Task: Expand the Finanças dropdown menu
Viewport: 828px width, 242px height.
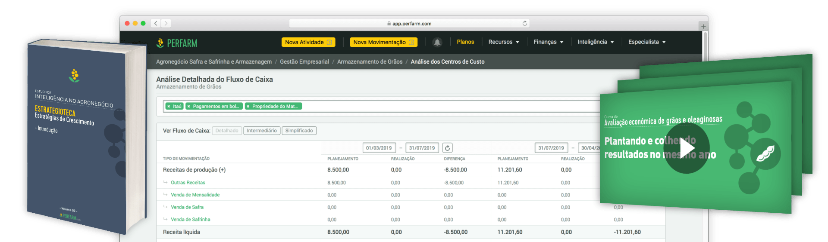Action: coord(549,42)
